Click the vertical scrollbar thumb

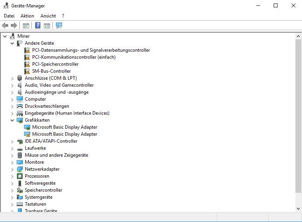tap(298, 116)
